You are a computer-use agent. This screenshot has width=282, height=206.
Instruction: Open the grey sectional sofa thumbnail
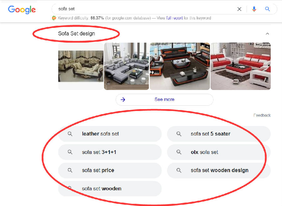127,66
